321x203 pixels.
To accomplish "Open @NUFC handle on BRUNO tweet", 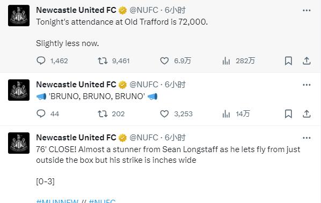I will point(144,85).
